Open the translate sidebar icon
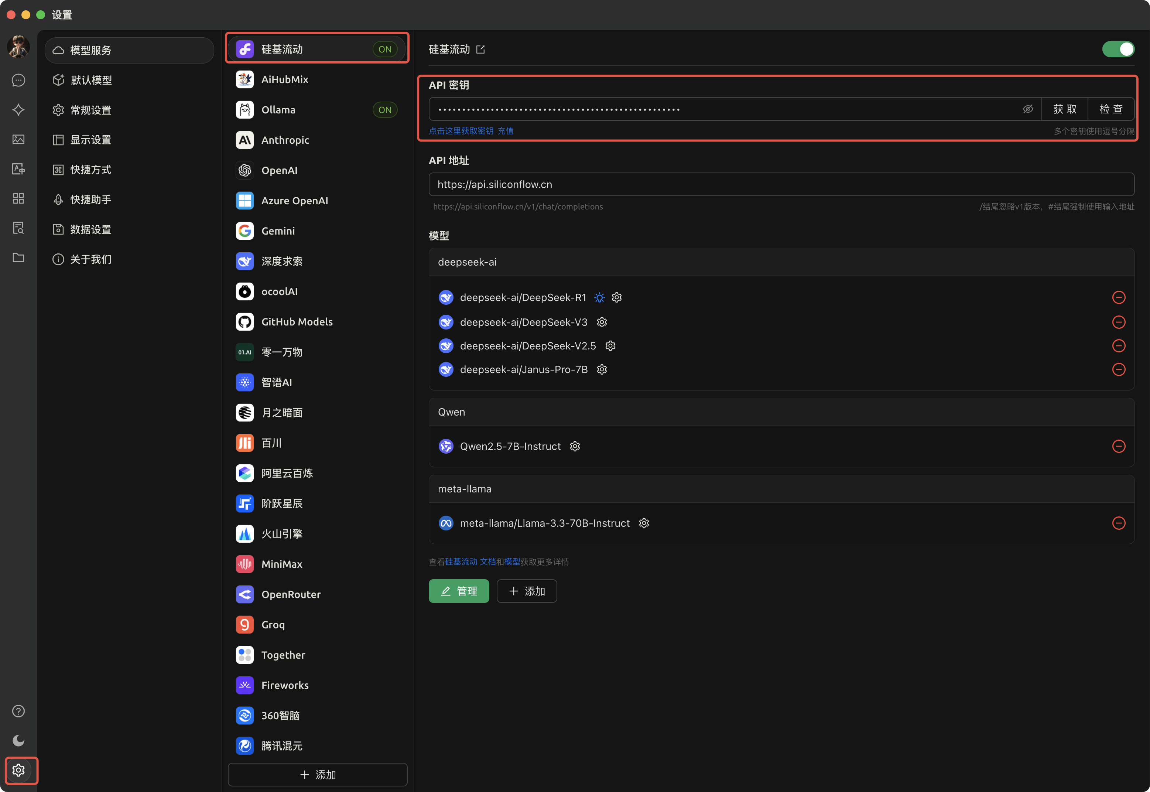The image size is (1150, 792). coord(18,169)
